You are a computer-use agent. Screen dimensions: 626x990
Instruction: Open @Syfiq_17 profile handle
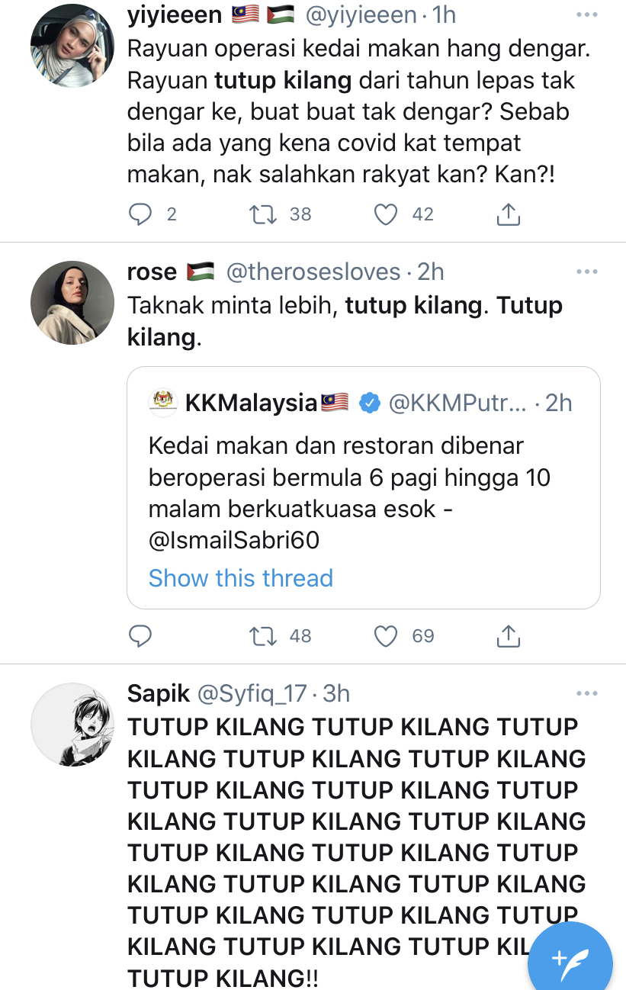click(x=252, y=693)
